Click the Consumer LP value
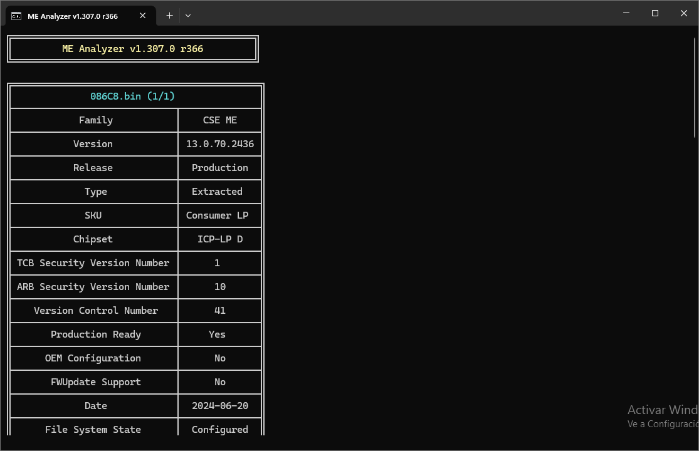This screenshot has height=451, width=699. click(217, 215)
